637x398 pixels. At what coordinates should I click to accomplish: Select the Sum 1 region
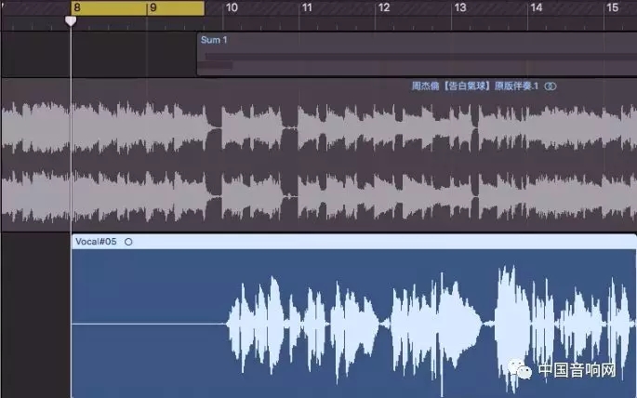(417, 54)
